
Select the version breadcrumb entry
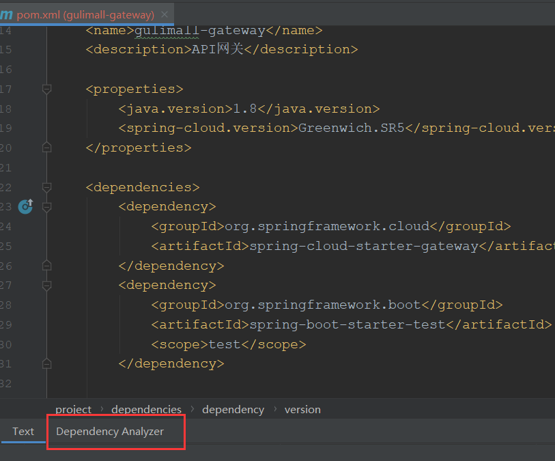(302, 409)
